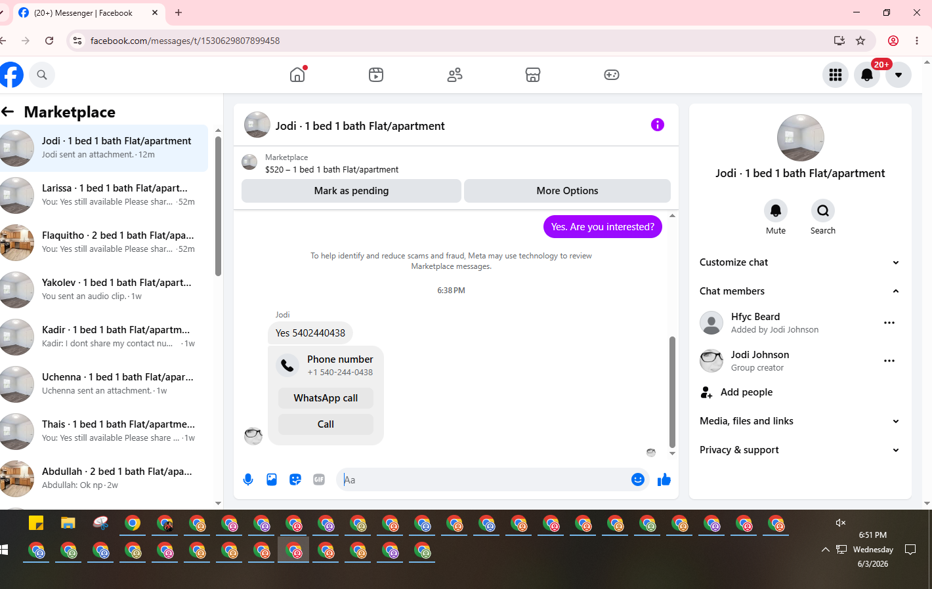Click the More Options button
This screenshot has width=932, height=589.
pos(567,191)
